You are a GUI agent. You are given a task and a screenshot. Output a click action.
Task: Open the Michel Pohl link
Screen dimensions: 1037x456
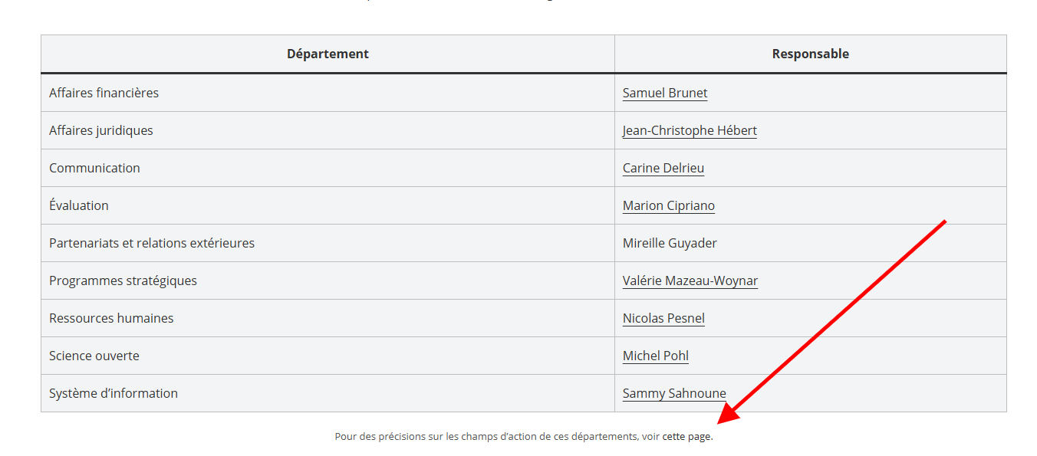pos(655,356)
